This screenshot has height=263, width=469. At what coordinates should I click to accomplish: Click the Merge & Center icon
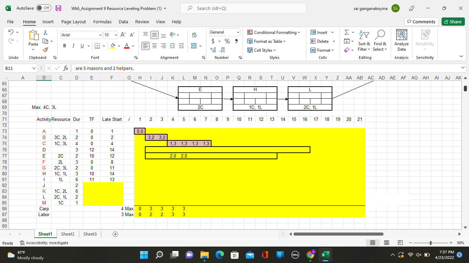pos(194,46)
